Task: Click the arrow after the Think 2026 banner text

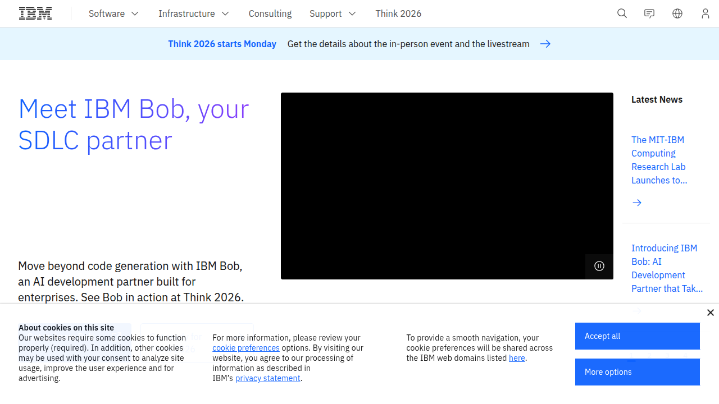Action: (545, 44)
